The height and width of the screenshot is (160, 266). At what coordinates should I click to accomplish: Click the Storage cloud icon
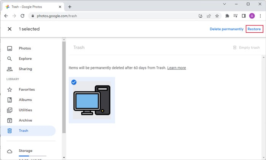tap(9, 151)
